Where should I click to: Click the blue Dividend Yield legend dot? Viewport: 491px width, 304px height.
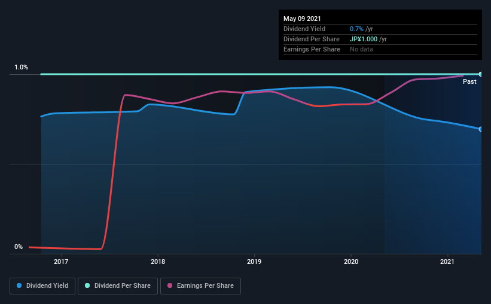coord(19,285)
